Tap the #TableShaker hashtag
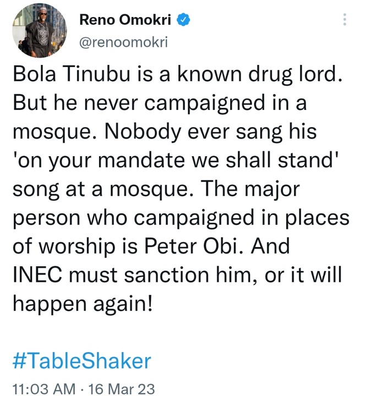This screenshot has height=396, width=365. (x=81, y=361)
